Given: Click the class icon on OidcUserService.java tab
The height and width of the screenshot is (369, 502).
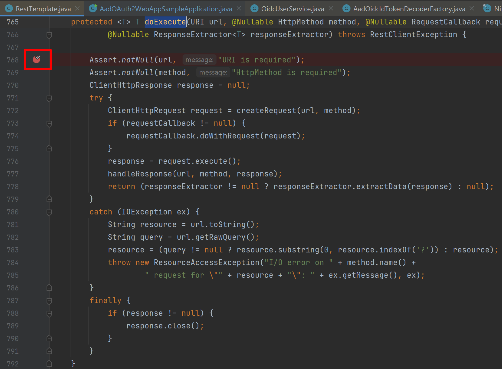Looking at the screenshot, I should click(254, 8).
